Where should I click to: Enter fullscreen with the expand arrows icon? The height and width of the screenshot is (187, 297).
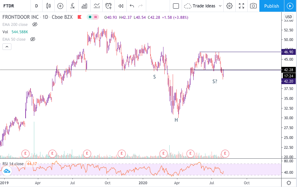241,6
